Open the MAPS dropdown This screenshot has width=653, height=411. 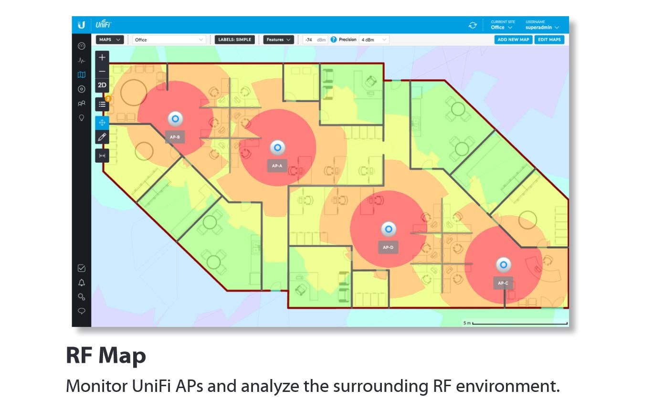[110, 40]
